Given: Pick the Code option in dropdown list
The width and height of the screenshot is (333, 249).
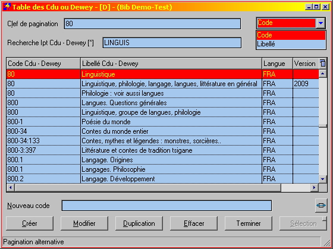Looking at the screenshot, I should 291,35.
